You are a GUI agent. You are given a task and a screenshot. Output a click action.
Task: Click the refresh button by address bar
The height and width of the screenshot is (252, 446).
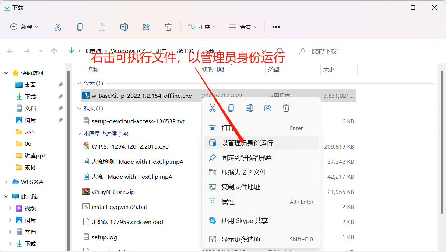pyautogui.click(x=280, y=51)
